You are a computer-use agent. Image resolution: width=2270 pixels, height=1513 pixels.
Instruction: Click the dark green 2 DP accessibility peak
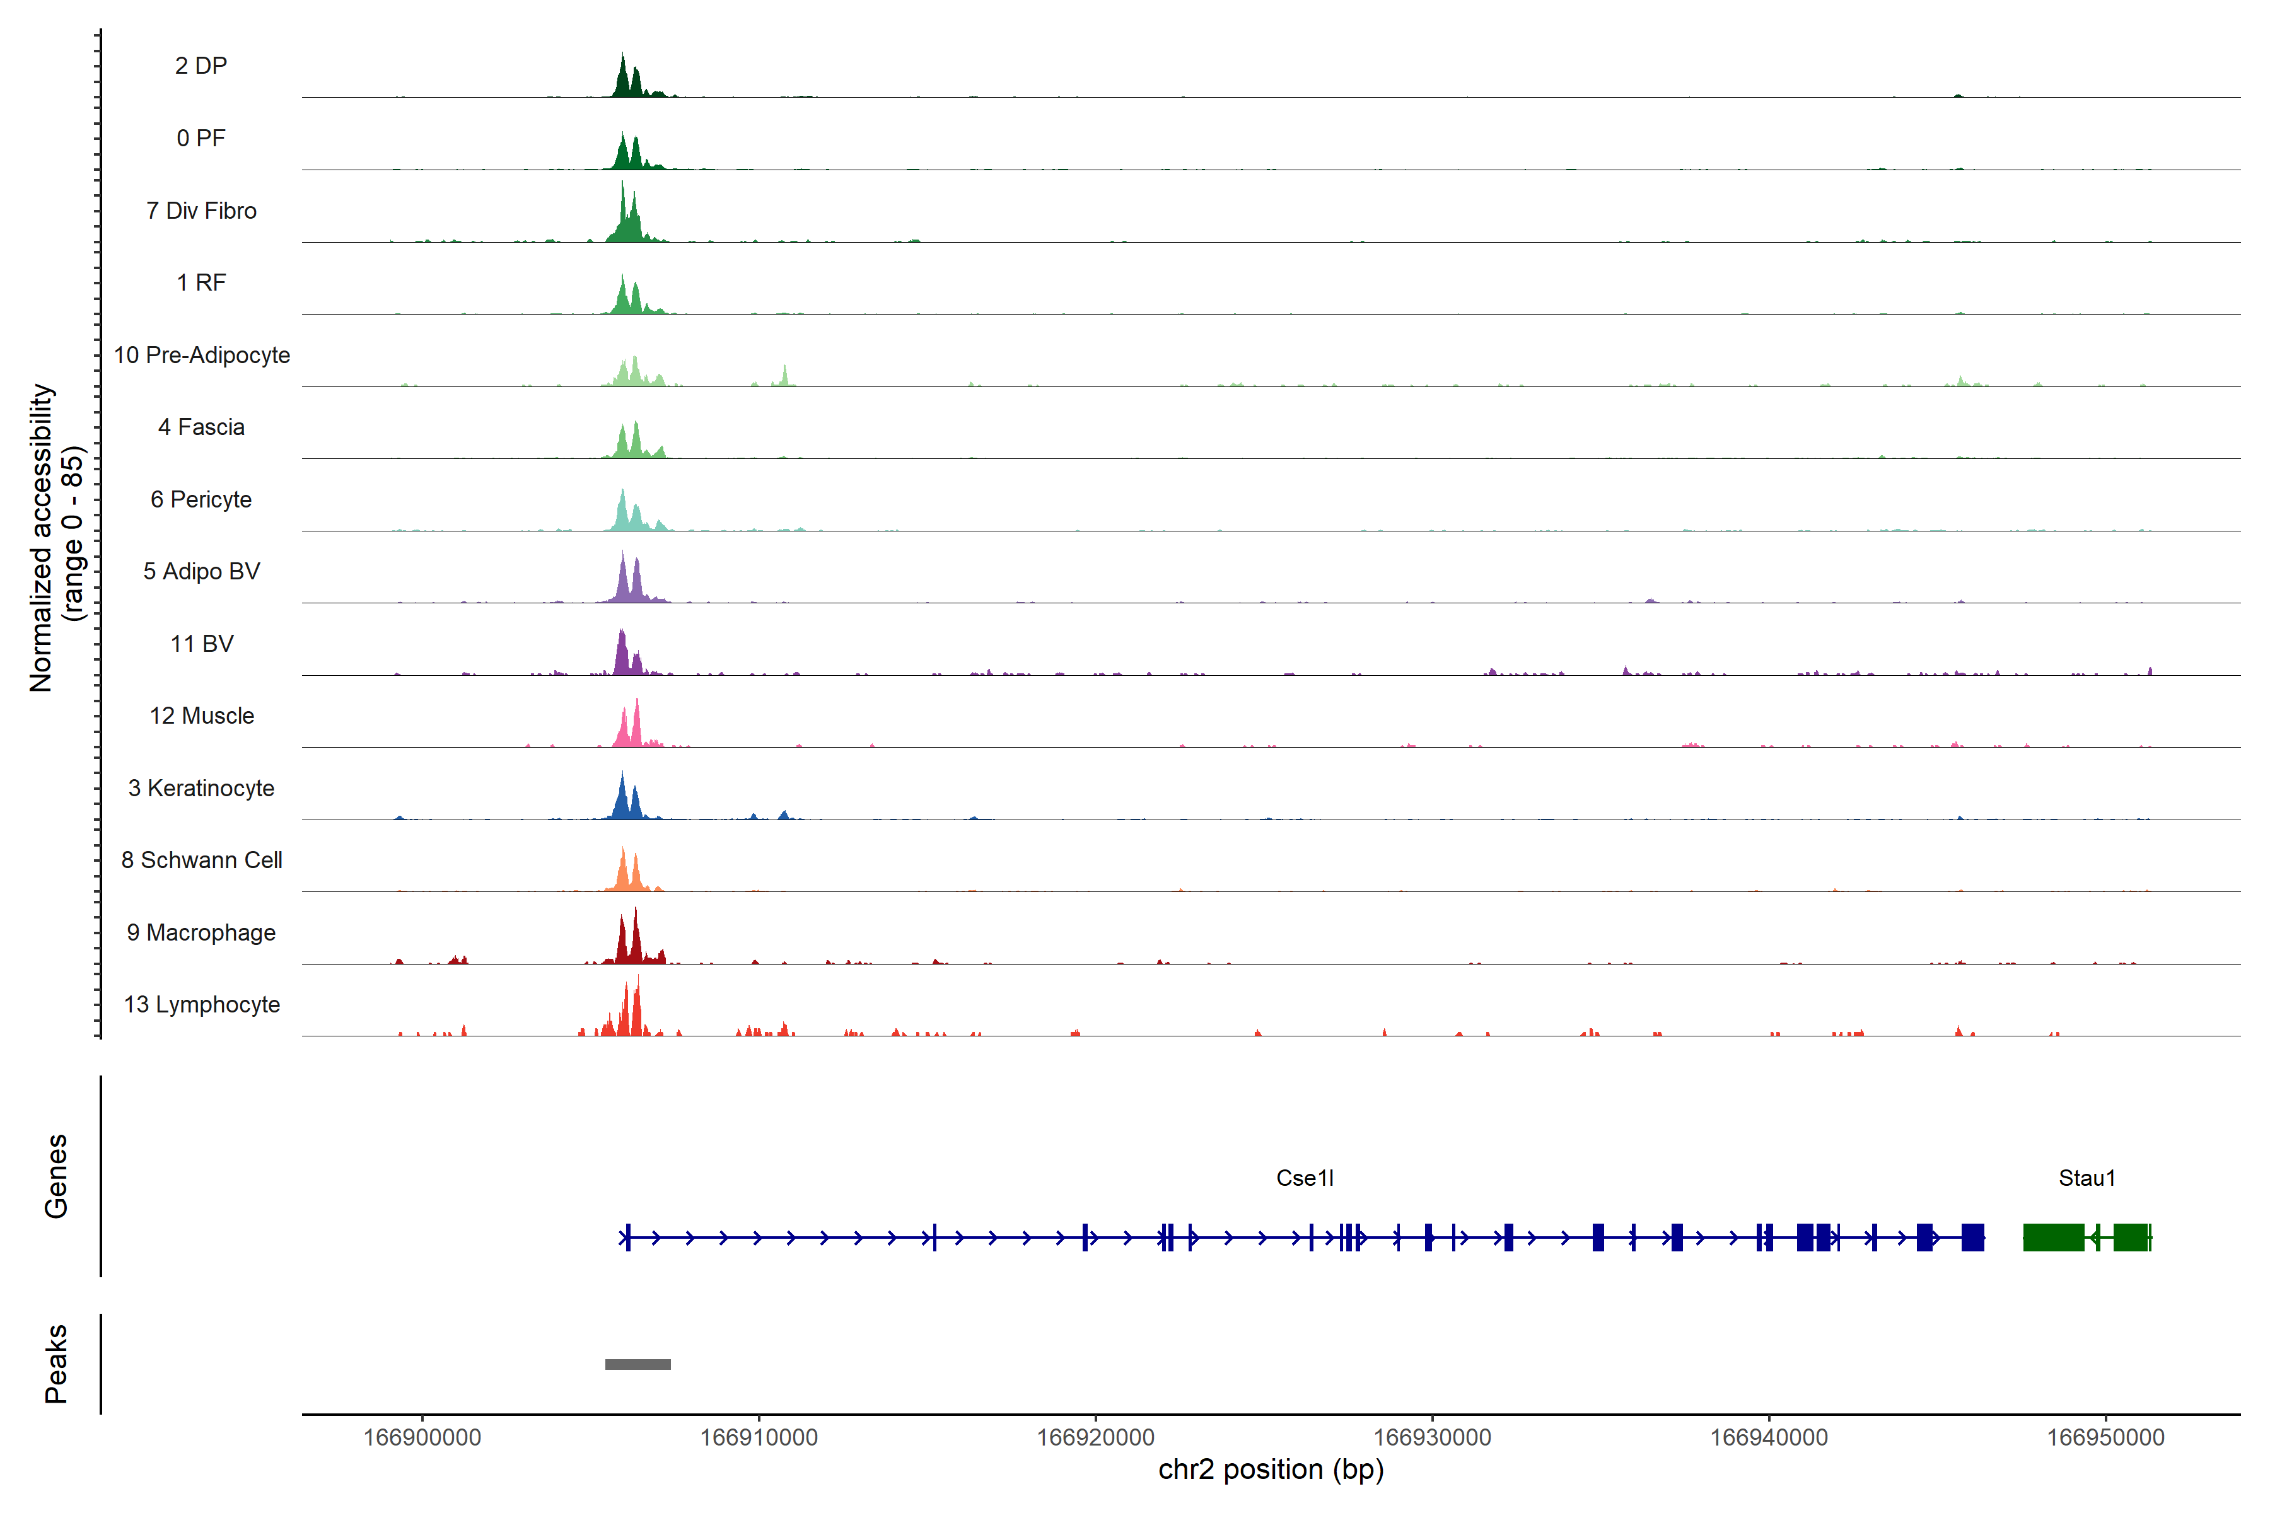tap(624, 82)
